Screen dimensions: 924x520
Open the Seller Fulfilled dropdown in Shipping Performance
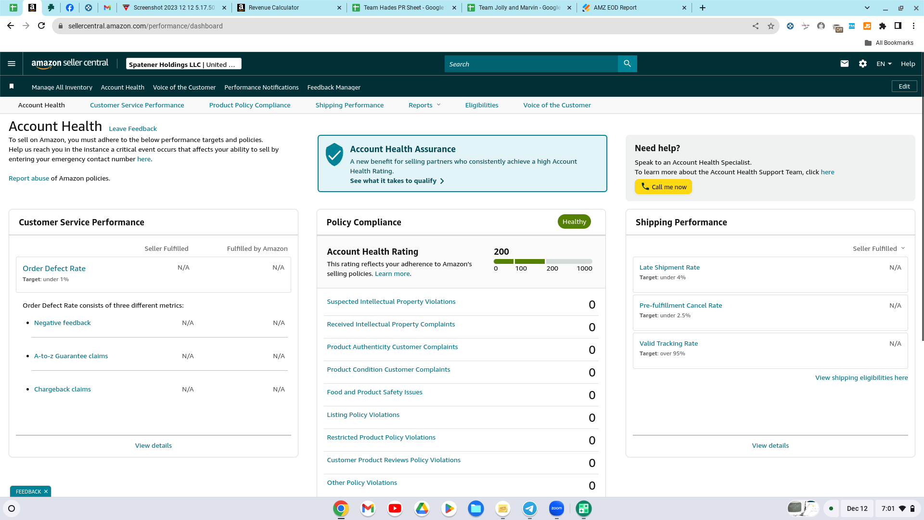879,248
